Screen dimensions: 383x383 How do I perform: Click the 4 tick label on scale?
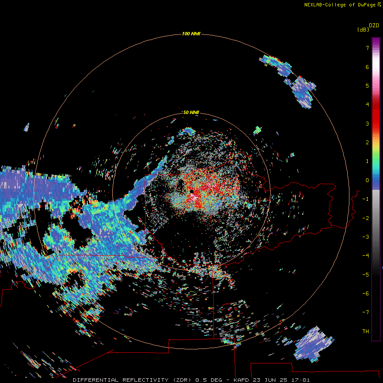click(367, 105)
